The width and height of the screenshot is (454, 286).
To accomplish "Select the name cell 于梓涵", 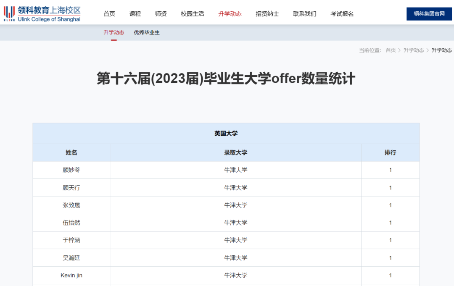I will (71, 240).
